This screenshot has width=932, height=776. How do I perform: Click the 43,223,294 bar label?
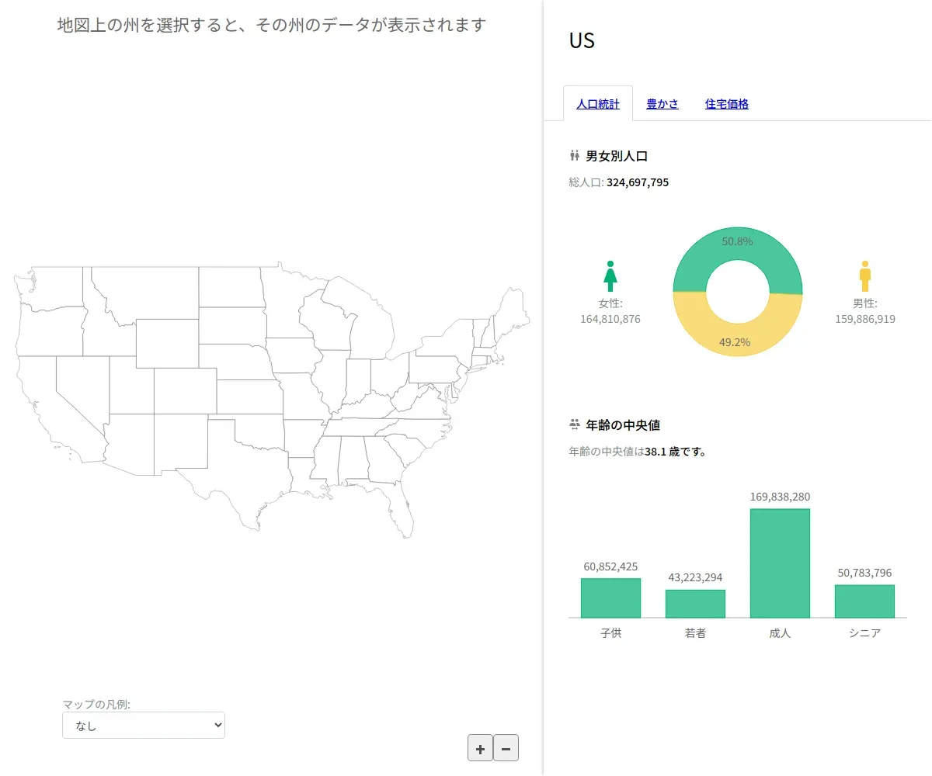coord(695,577)
